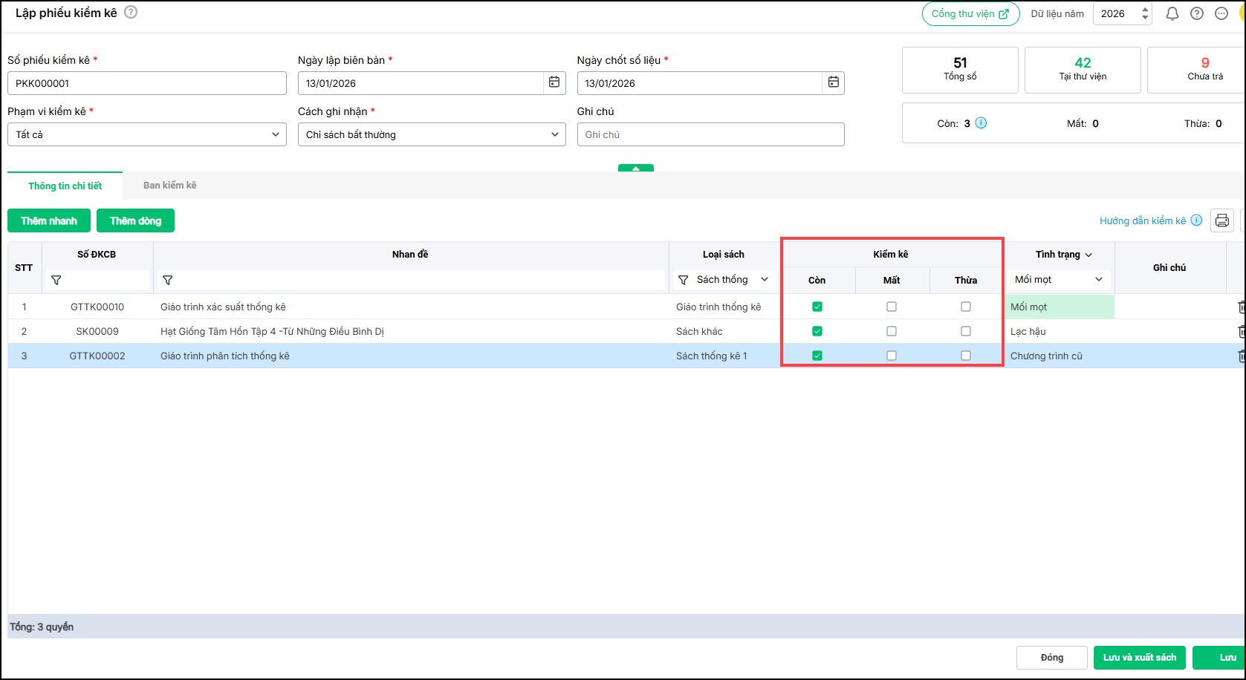Click filter icon in Nhan đề column

[168, 280]
